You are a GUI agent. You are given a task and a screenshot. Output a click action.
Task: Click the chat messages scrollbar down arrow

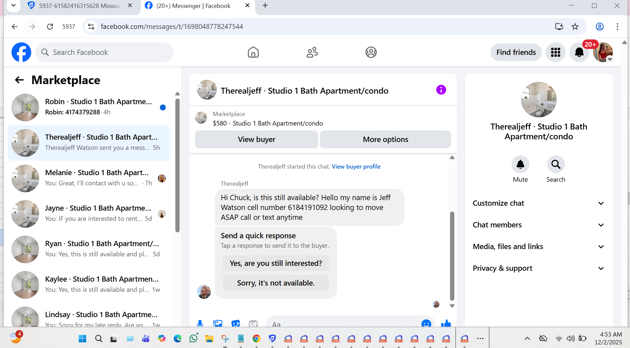pos(452,306)
